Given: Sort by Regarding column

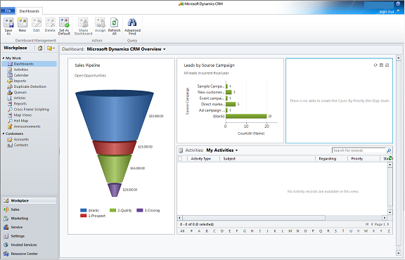Looking at the screenshot, I should (327, 159).
